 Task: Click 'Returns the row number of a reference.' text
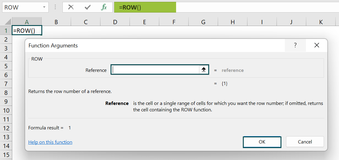pos(70,91)
